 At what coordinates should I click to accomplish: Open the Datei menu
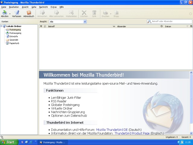(x=4, y=7)
